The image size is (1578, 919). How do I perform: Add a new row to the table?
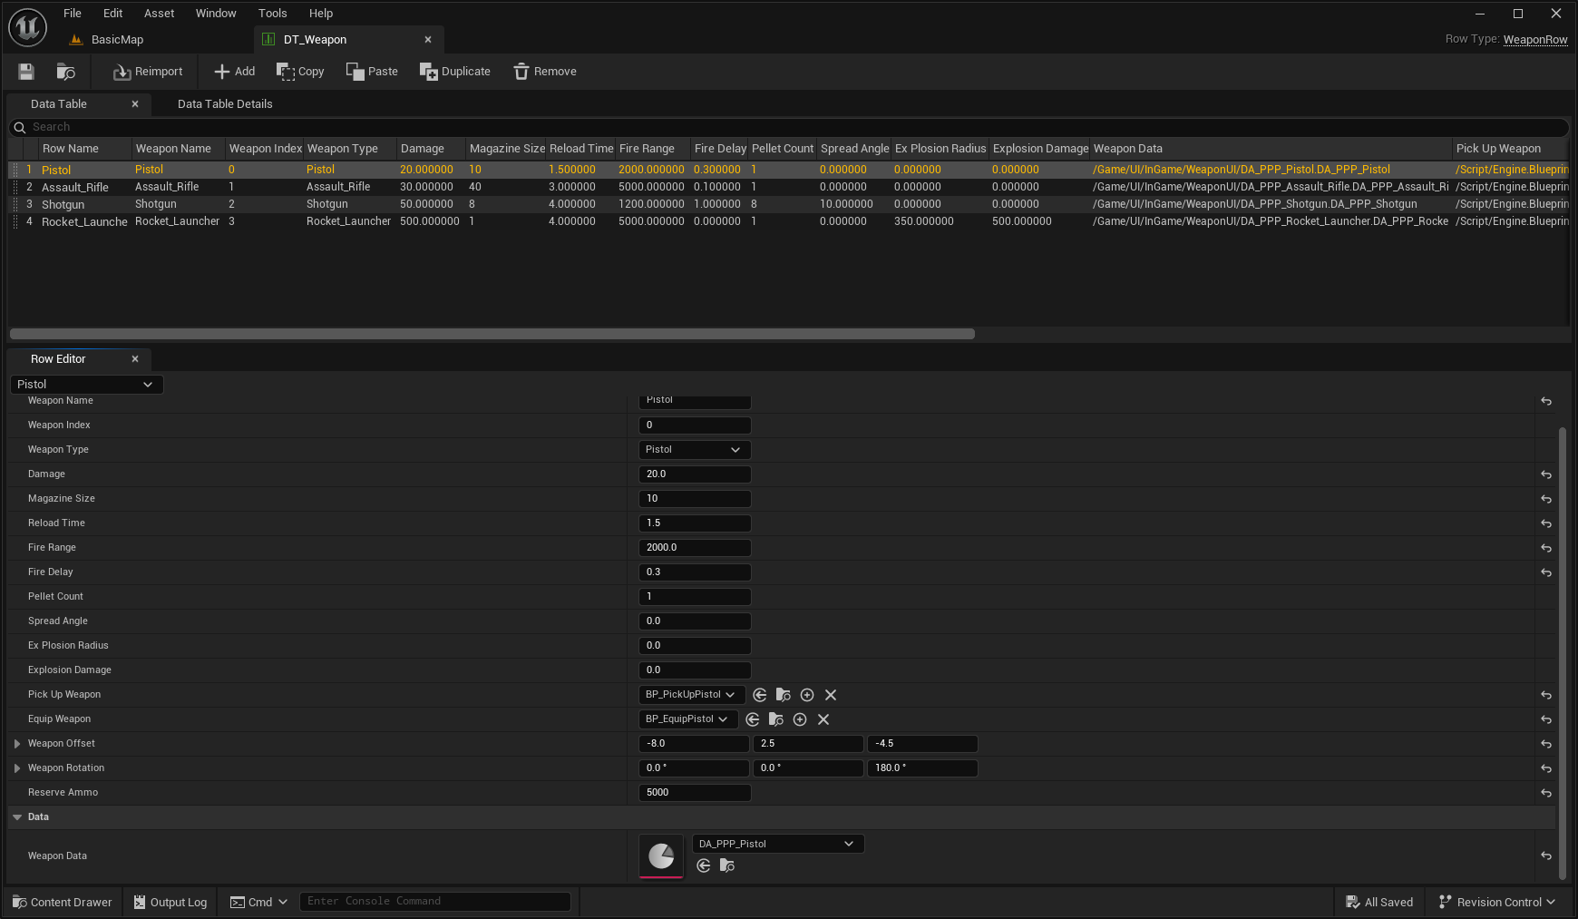pos(234,72)
